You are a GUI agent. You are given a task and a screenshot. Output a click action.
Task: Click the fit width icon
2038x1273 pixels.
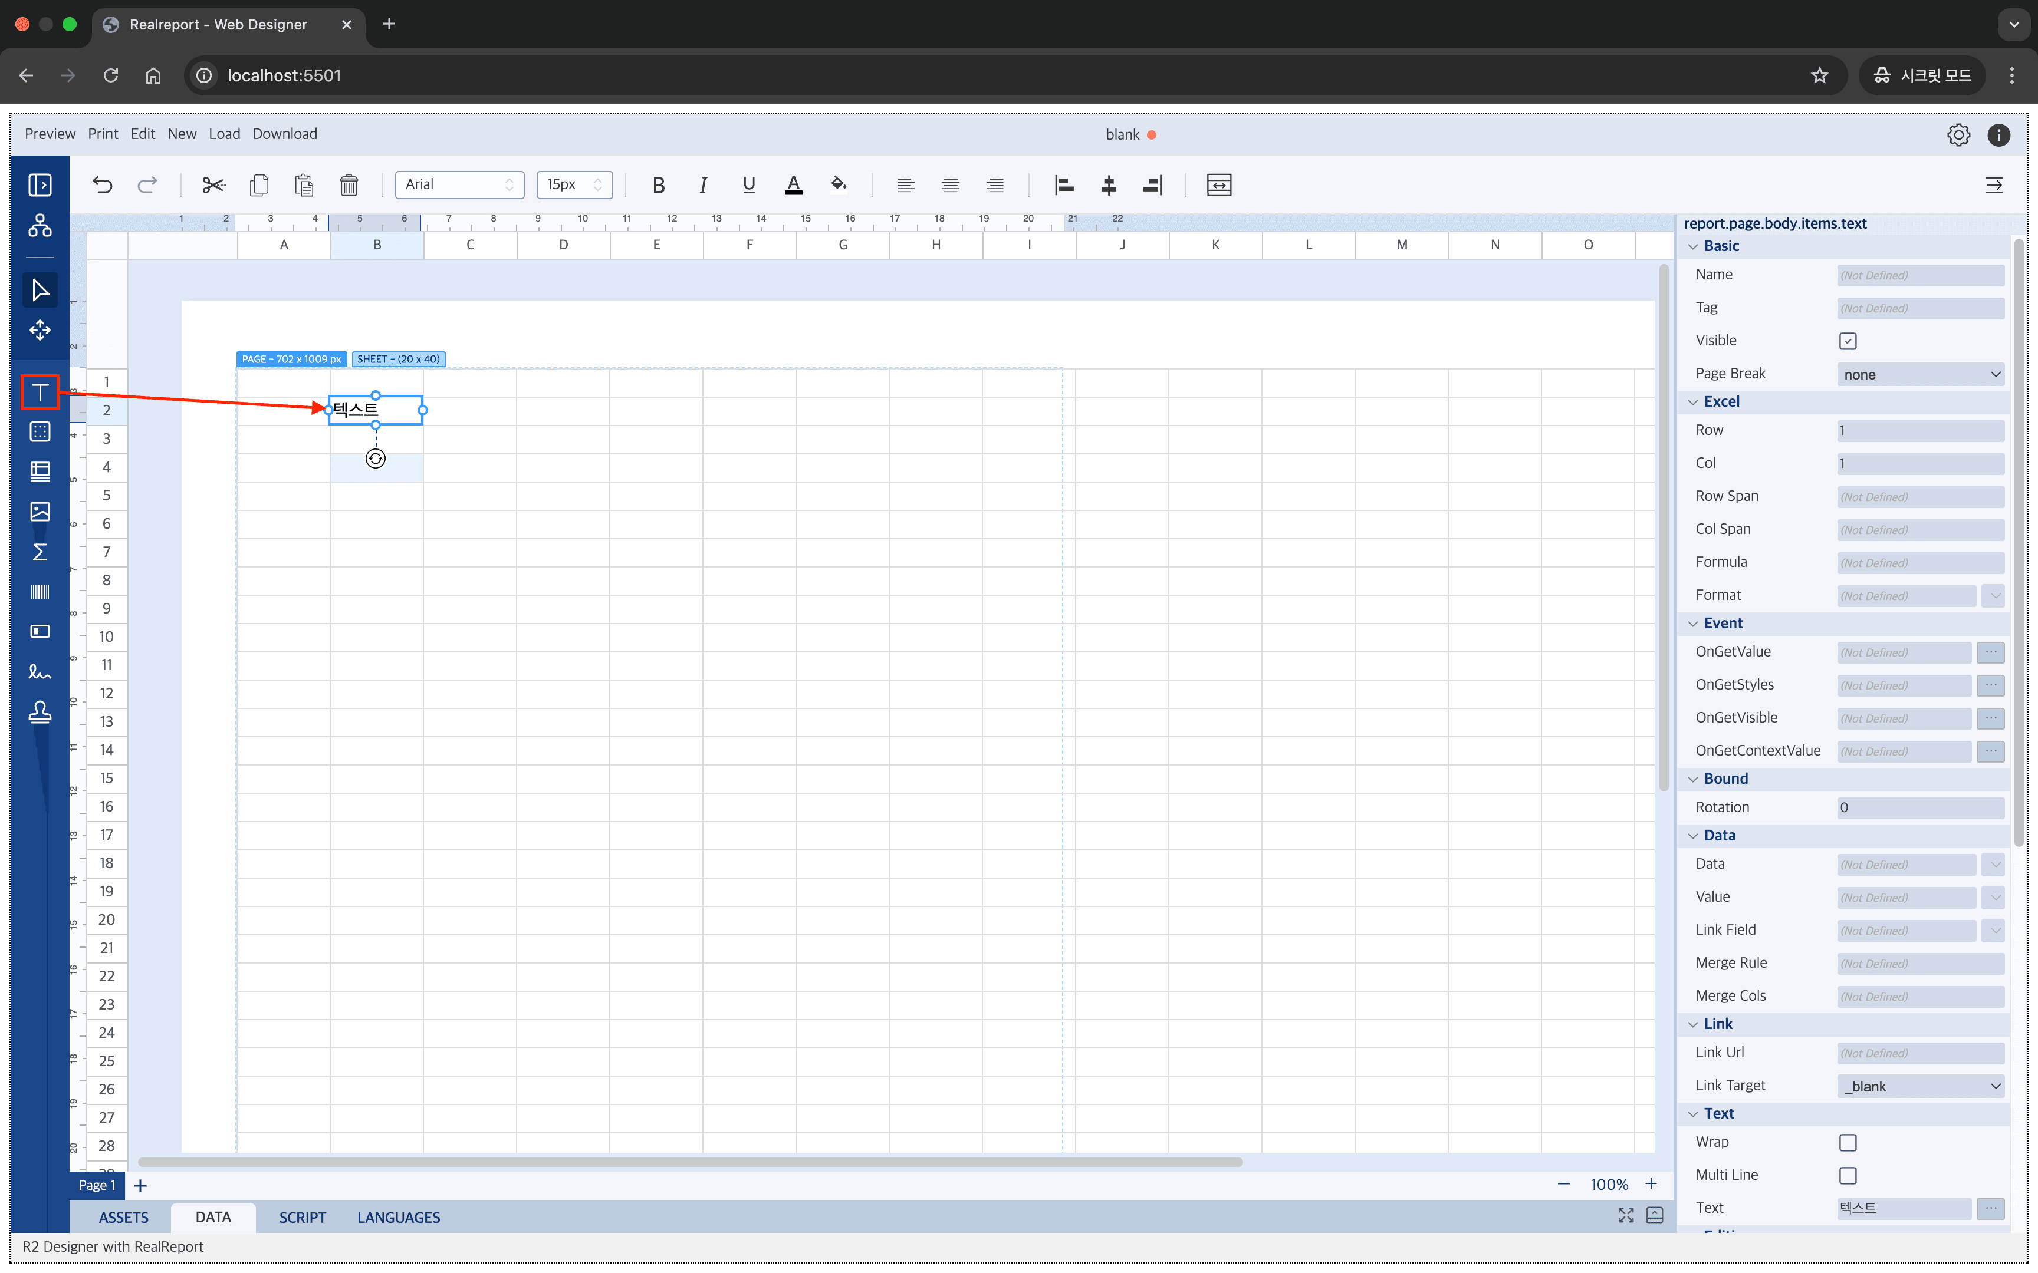point(1218,184)
